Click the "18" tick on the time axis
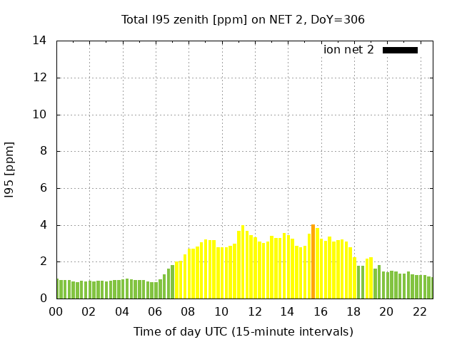 coord(353,311)
